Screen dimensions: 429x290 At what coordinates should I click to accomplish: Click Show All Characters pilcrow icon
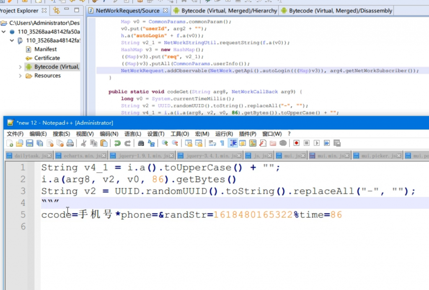tap(222, 143)
